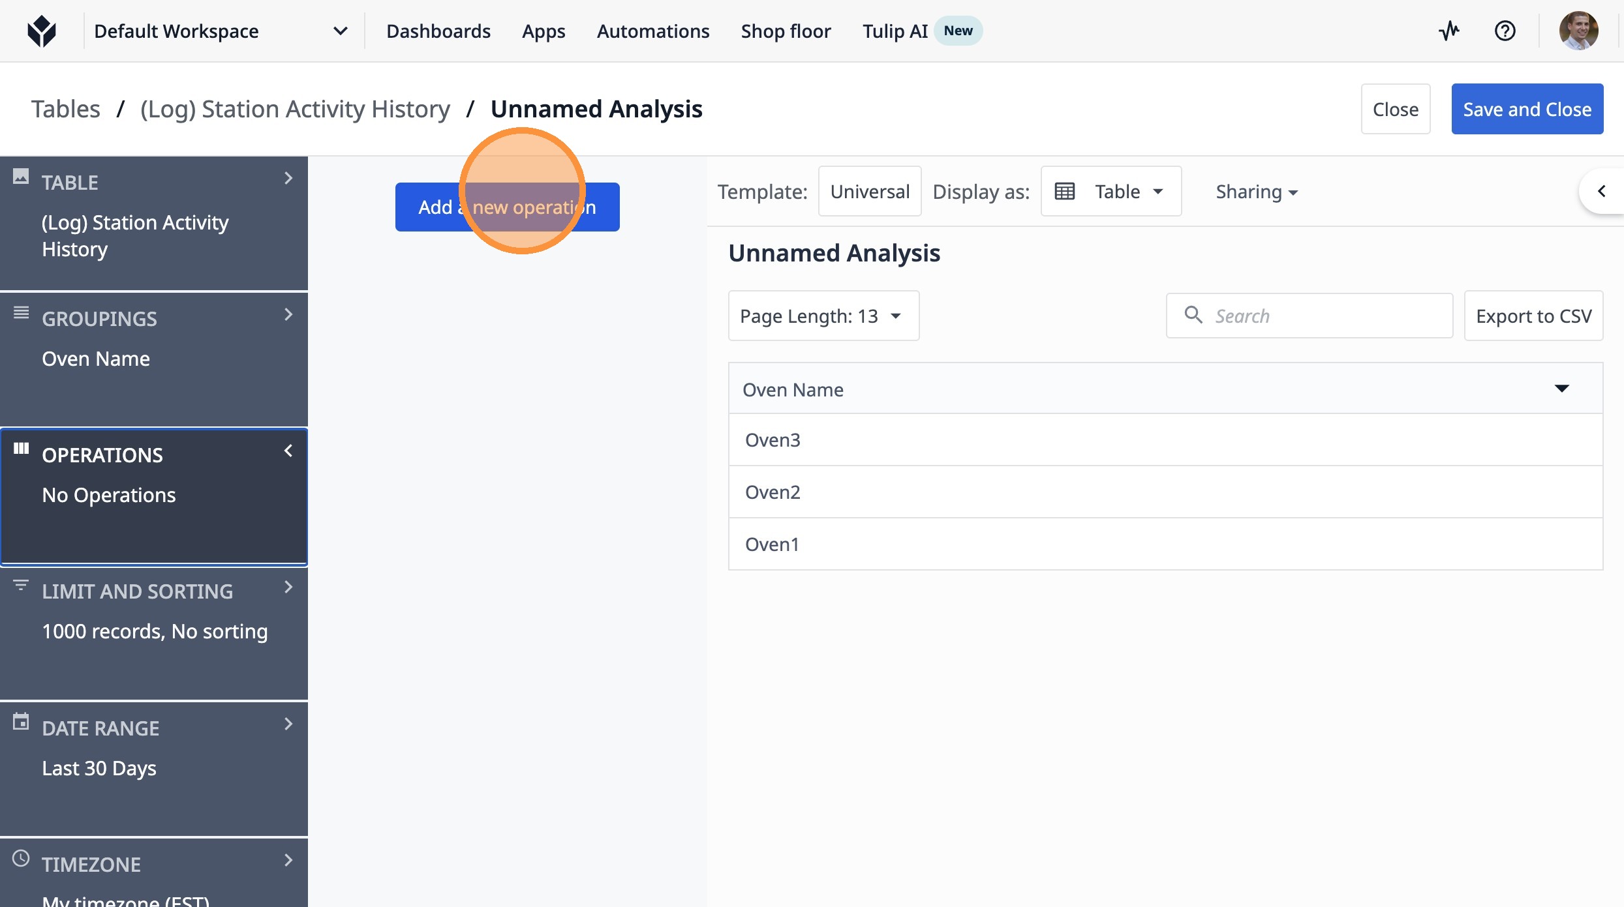This screenshot has width=1624, height=907.
Task: Click the magnifier icon in Search
Action: (x=1193, y=316)
